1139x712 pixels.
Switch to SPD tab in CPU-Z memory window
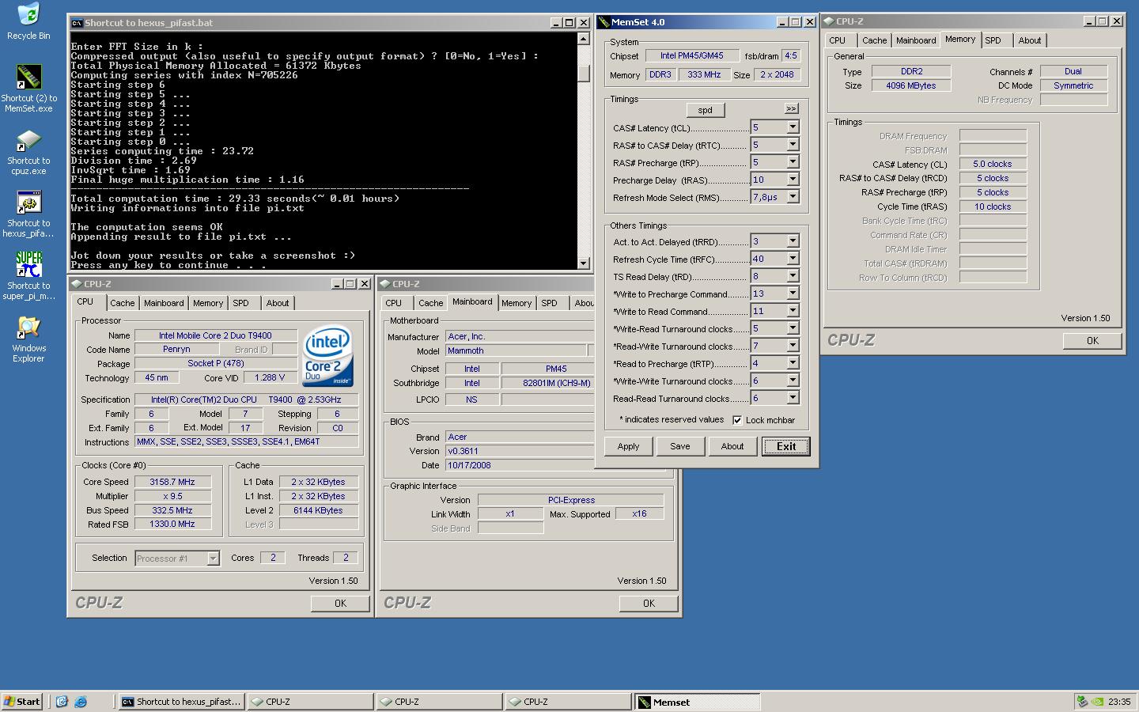tap(993, 40)
